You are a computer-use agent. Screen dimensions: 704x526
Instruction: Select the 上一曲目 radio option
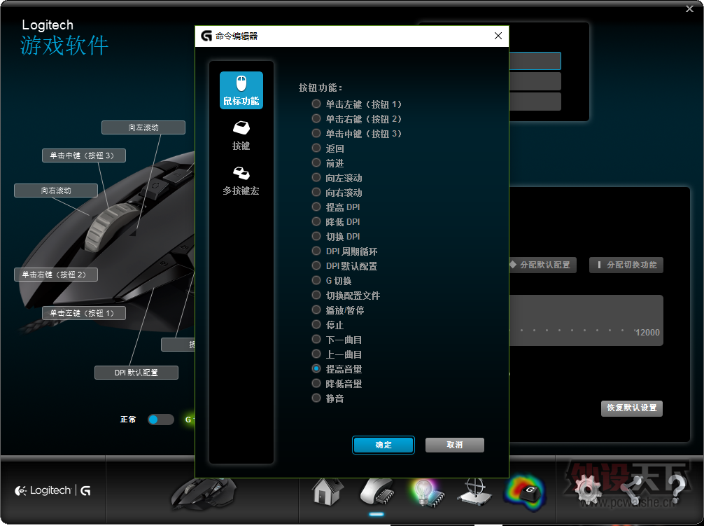pos(316,354)
